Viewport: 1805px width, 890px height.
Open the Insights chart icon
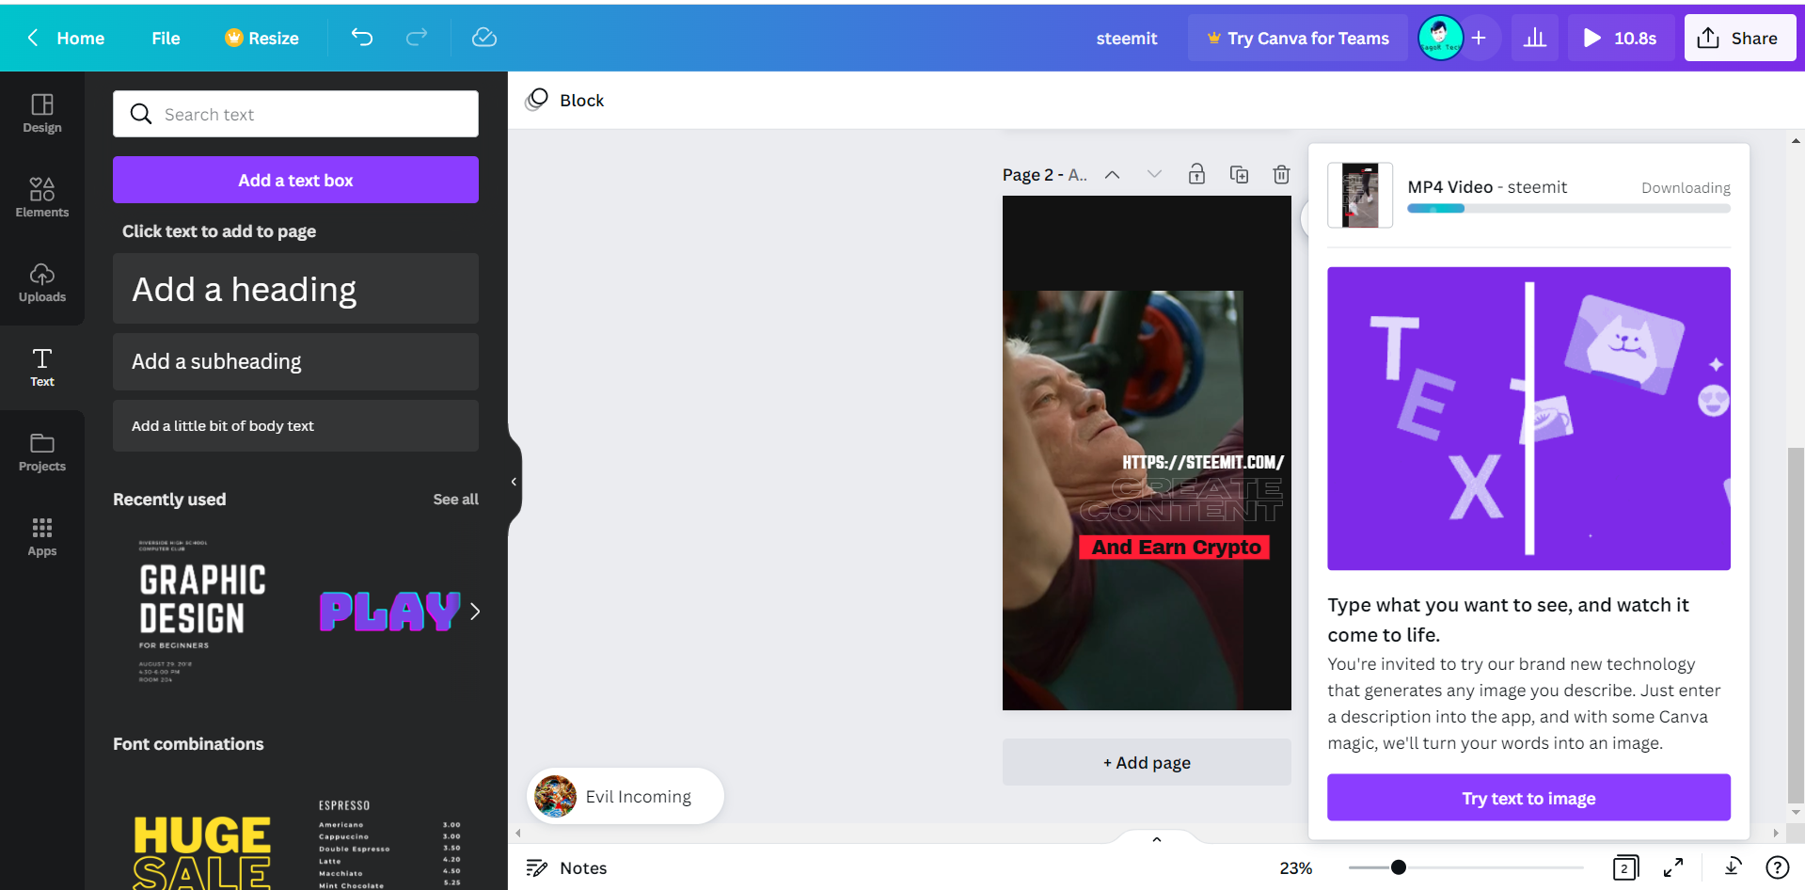[1535, 39]
